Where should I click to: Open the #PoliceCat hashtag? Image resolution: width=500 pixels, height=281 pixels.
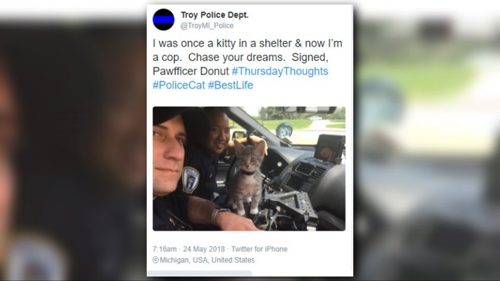tap(179, 85)
